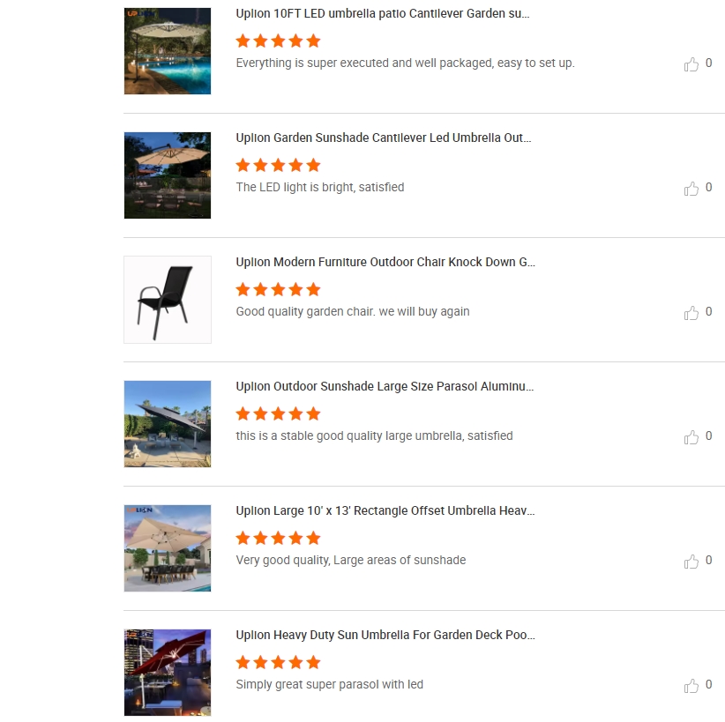
Task: Open Uplion Heavy Duty Sun Umbrella link
Action: [x=385, y=635]
